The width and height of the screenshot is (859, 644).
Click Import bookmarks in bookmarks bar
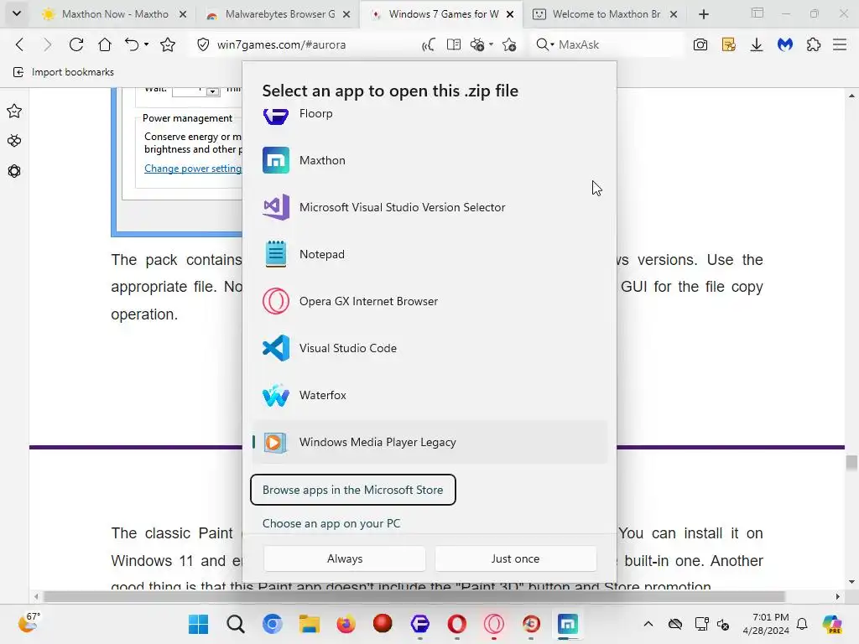(64, 72)
